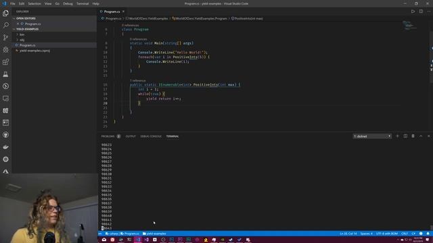
Task: Open the Edit menu
Action: click(x=22, y=3)
